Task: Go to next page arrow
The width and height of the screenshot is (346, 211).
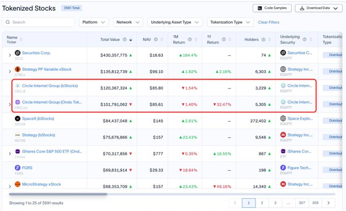Action: (329, 203)
